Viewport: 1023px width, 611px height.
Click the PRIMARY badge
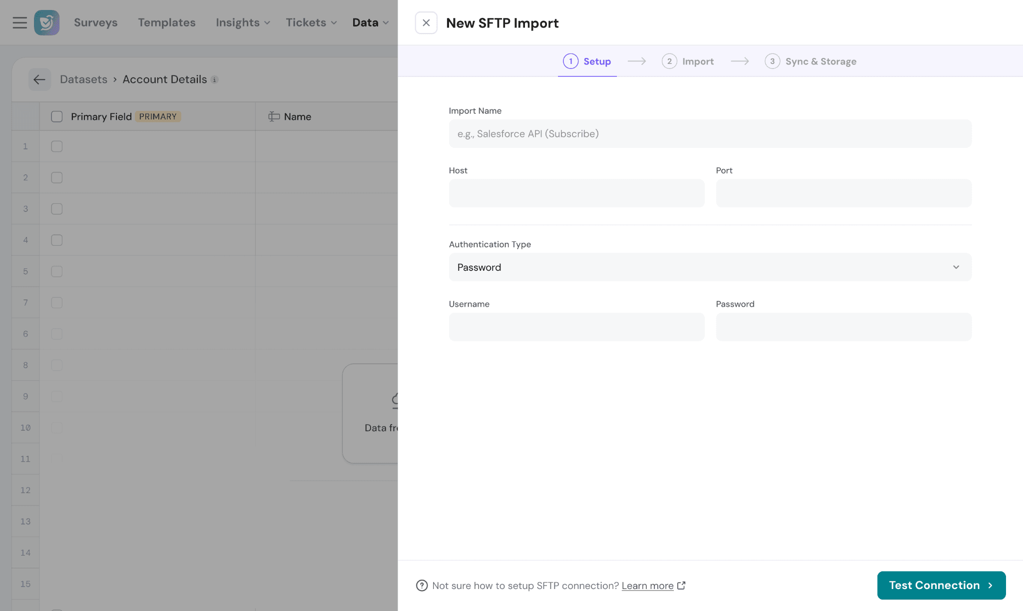click(x=158, y=116)
